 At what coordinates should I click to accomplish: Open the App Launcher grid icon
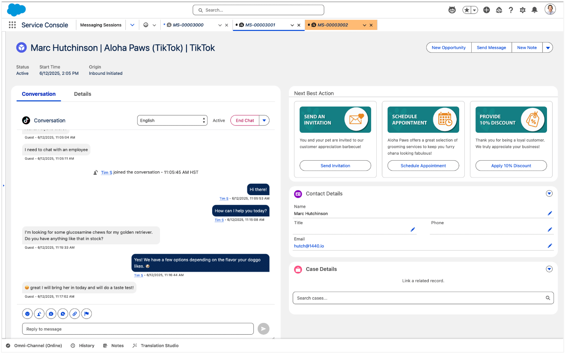(x=12, y=25)
